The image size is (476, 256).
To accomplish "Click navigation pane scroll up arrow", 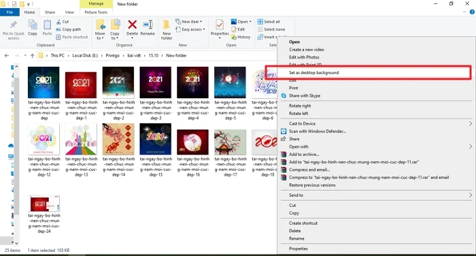I will 16,66.
